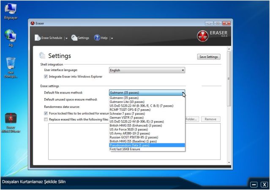Click scrollbar down arrow in settings panel
The width and height of the screenshot is (270, 190).
[x=229, y=162]
